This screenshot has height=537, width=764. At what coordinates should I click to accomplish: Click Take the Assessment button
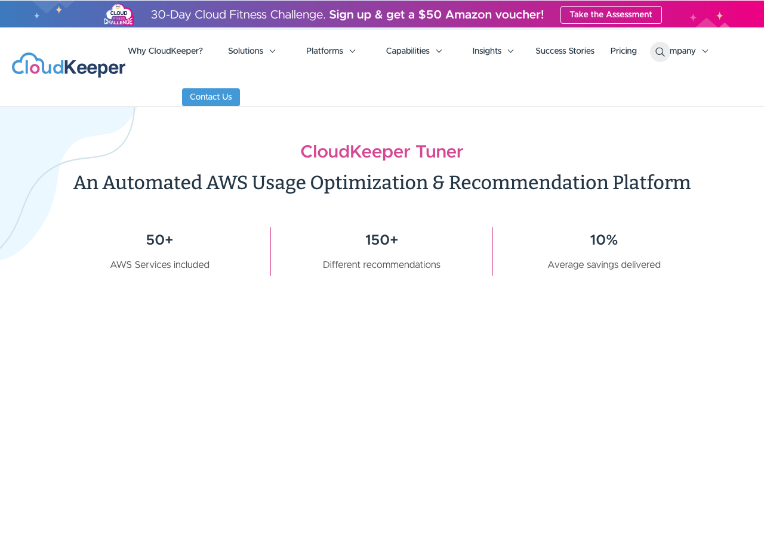(x=611, y=15)
